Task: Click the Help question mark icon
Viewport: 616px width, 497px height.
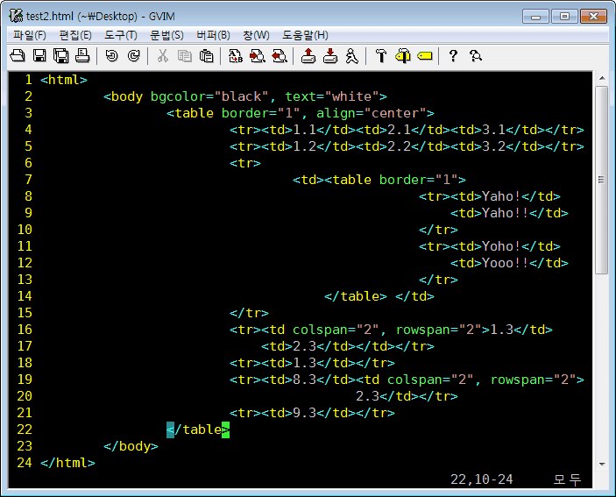Action: pos(453,56)
